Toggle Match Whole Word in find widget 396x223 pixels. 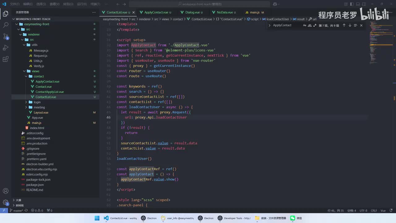click(310, 25)
